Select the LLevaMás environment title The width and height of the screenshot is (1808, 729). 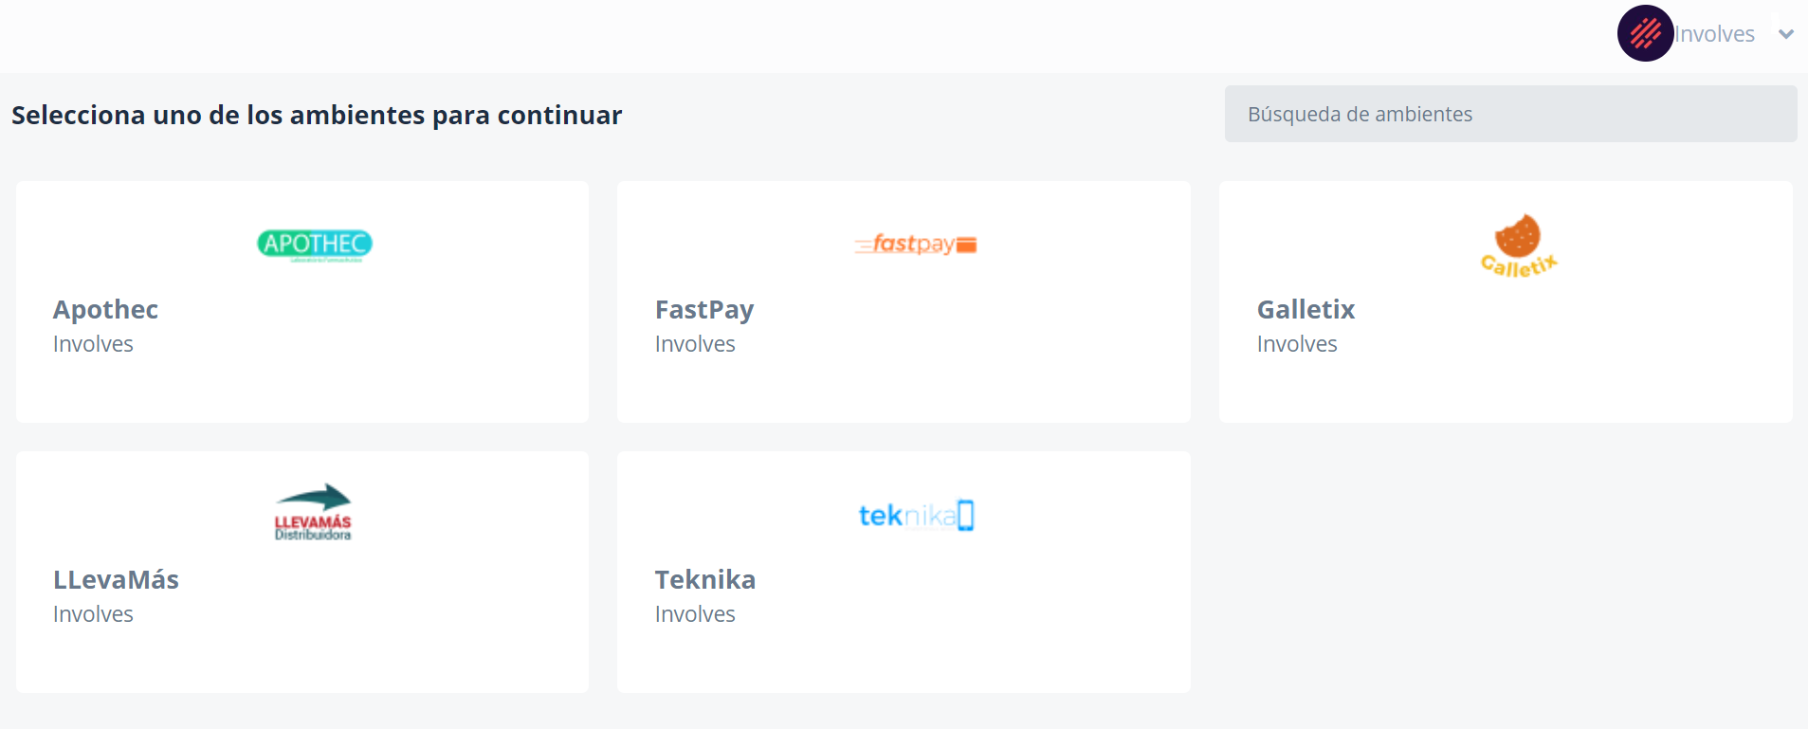pos(116,580)
